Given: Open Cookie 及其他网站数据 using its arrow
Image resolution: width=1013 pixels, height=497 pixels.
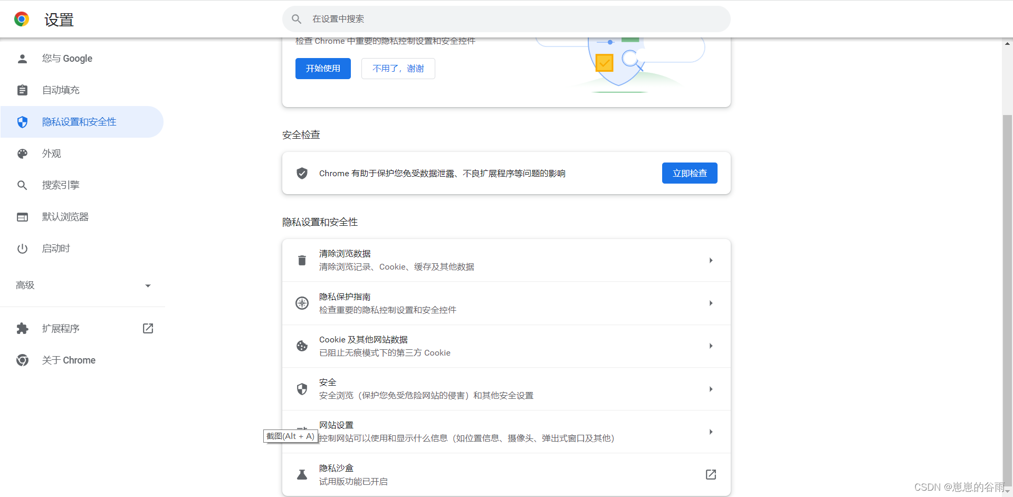Looking at the screenshot, I should [711, 346].
